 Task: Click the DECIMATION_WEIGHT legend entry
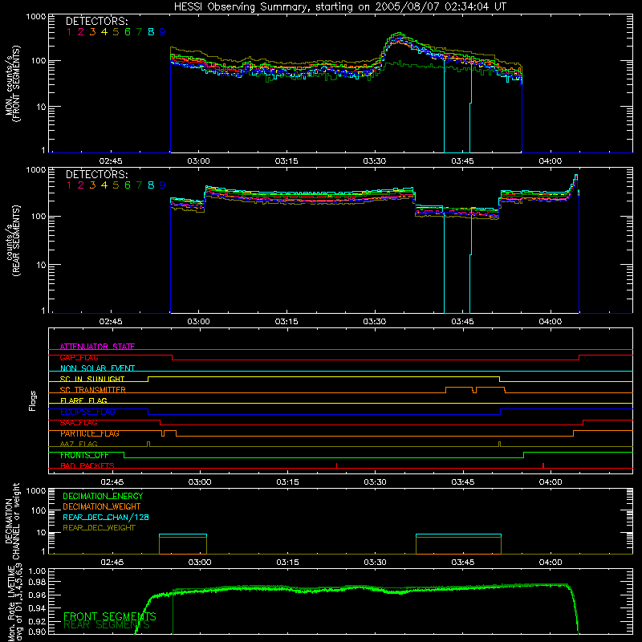point(102,506)
